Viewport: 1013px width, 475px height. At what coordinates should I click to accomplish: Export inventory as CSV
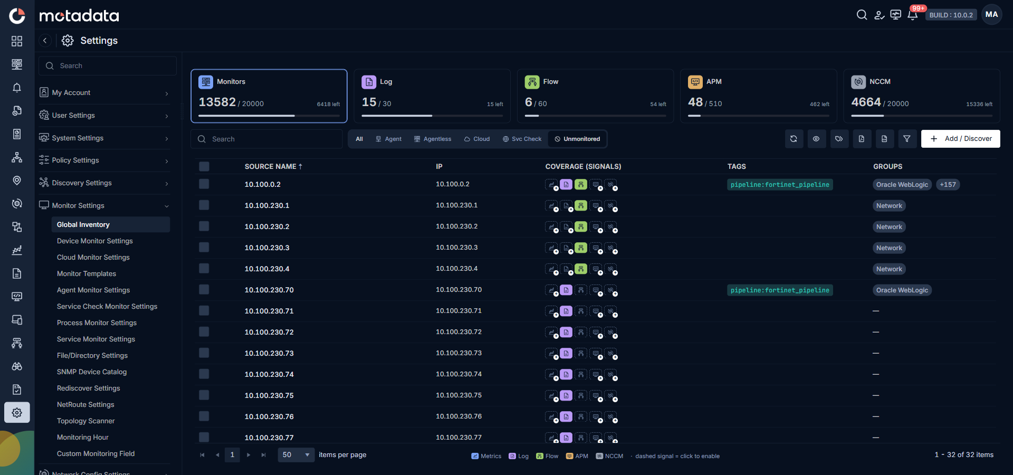pyautogui.click(x=884, y=139)
